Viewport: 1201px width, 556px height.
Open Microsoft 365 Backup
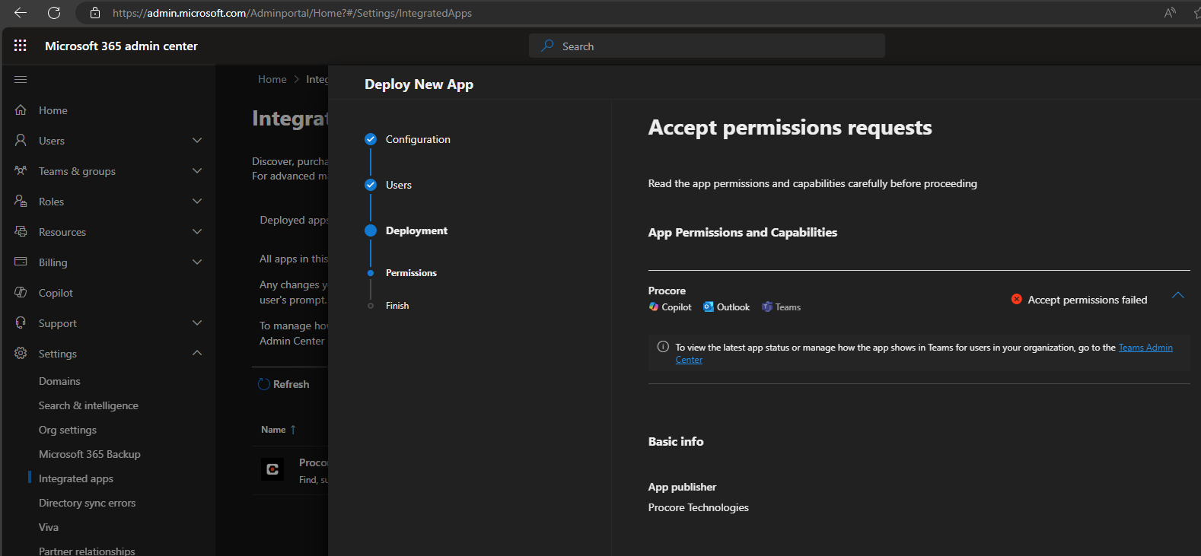pyautogui.click(x=90, y=454)
